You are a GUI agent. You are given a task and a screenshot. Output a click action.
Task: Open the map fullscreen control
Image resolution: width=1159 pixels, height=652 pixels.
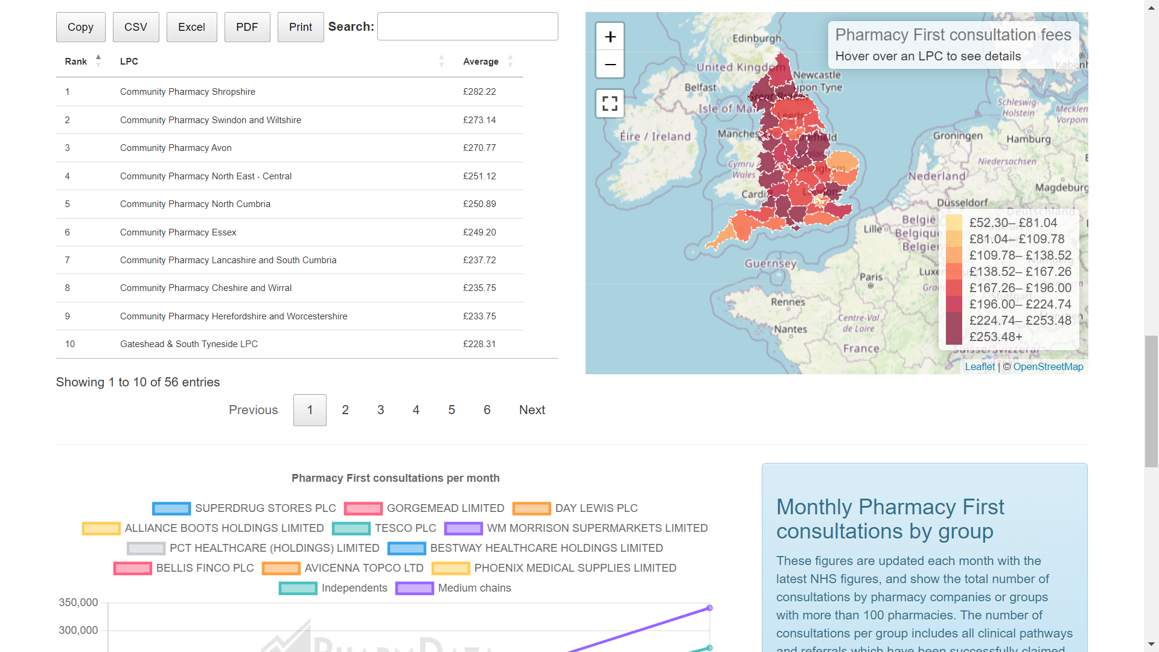point(610,103)
